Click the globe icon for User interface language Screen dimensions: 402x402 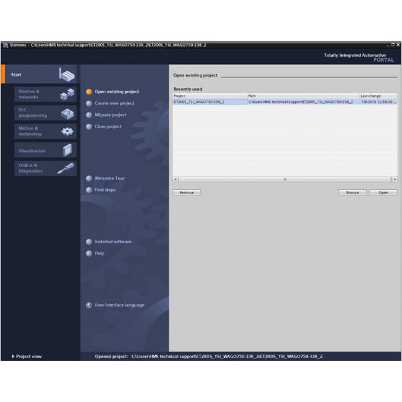click(89, 305)
